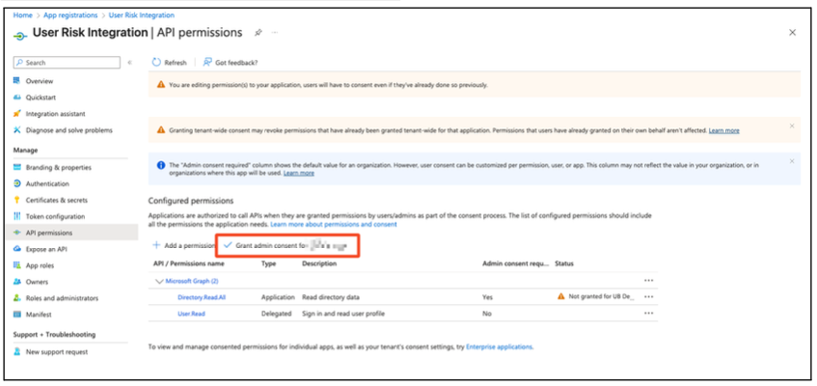Open New support request
The width and height of the screenshot is (817, 386).
pyautogui.click(x=57, y=352)
